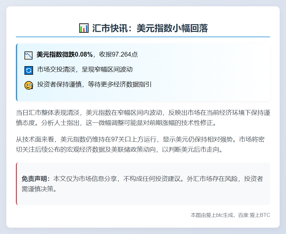Click the bold text 美元指数微跌0.08%

pos(65,55)
